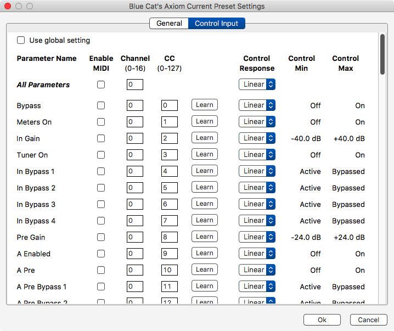Click In Bypass 4 Channel field
The height and width of the screenshot is (331, 394).
click(x=135, y=221)
